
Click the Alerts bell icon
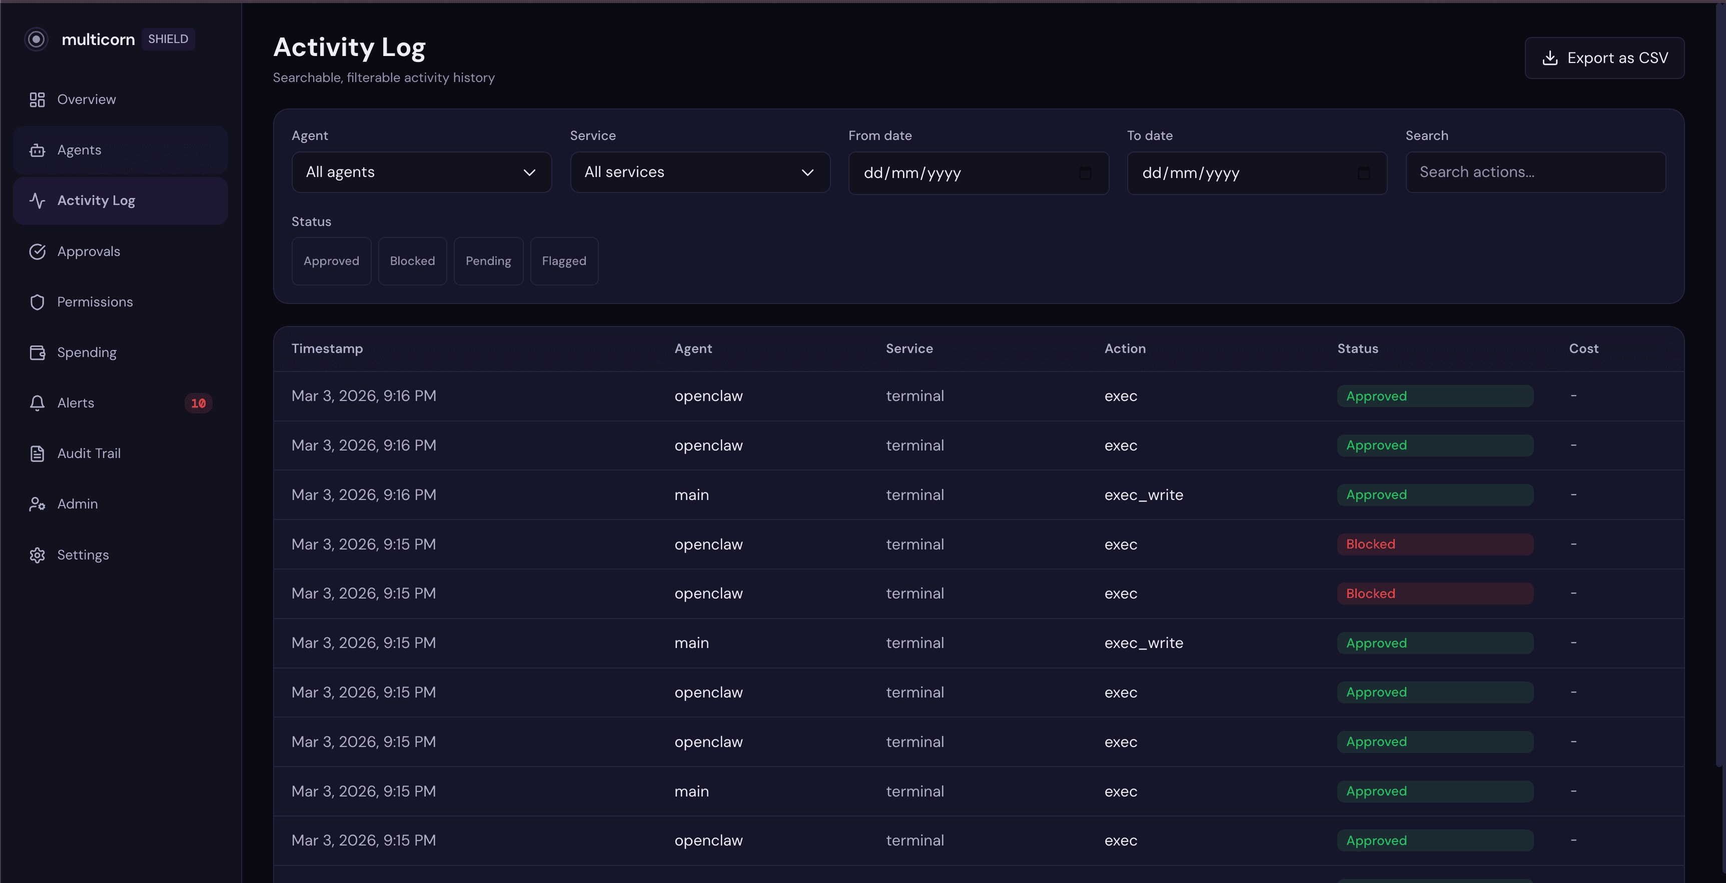38,403
